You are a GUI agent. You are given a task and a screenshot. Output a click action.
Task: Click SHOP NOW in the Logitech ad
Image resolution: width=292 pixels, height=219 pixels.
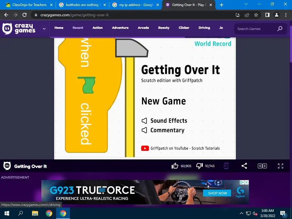(x=217, y=193)
